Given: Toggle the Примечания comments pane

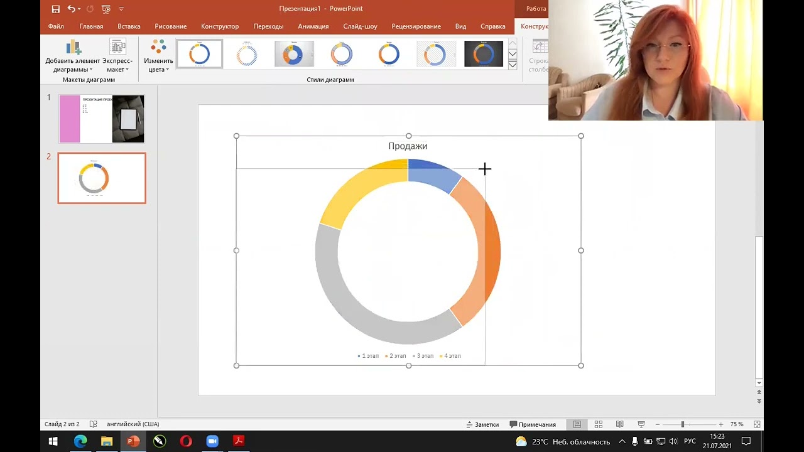Looking at the screenshot, I should coord(533,424).
